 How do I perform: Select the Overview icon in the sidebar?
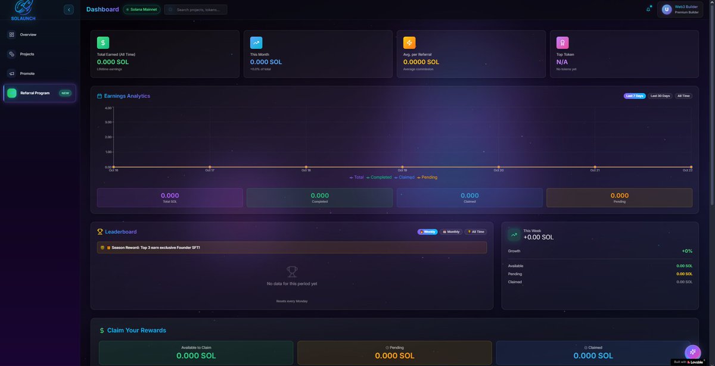pos(13,34)
